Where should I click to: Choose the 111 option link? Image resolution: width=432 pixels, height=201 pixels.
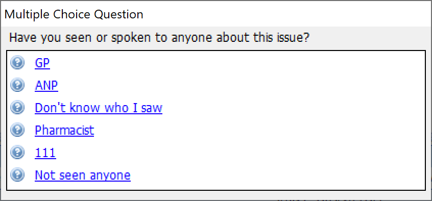(45, 153)
